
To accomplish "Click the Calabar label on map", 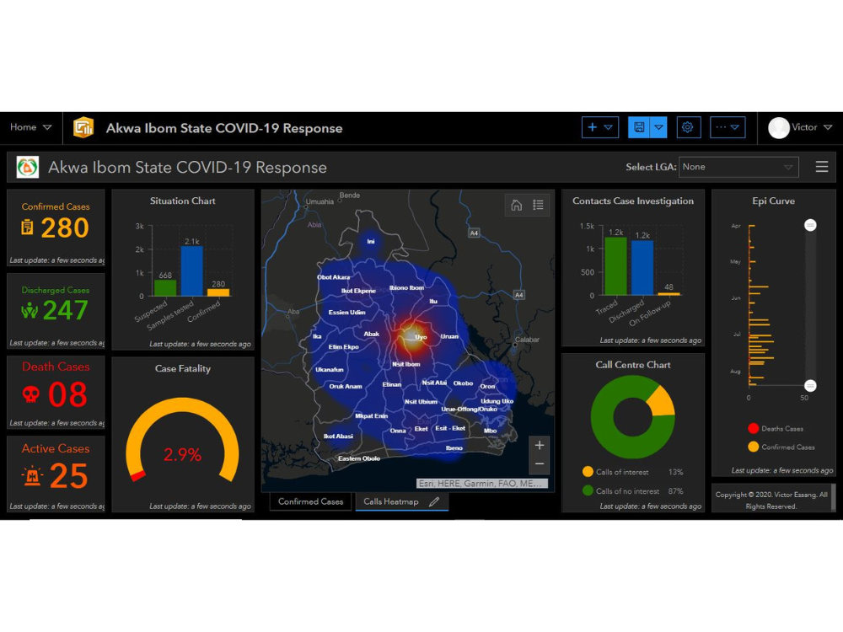I will pos(527,340).
